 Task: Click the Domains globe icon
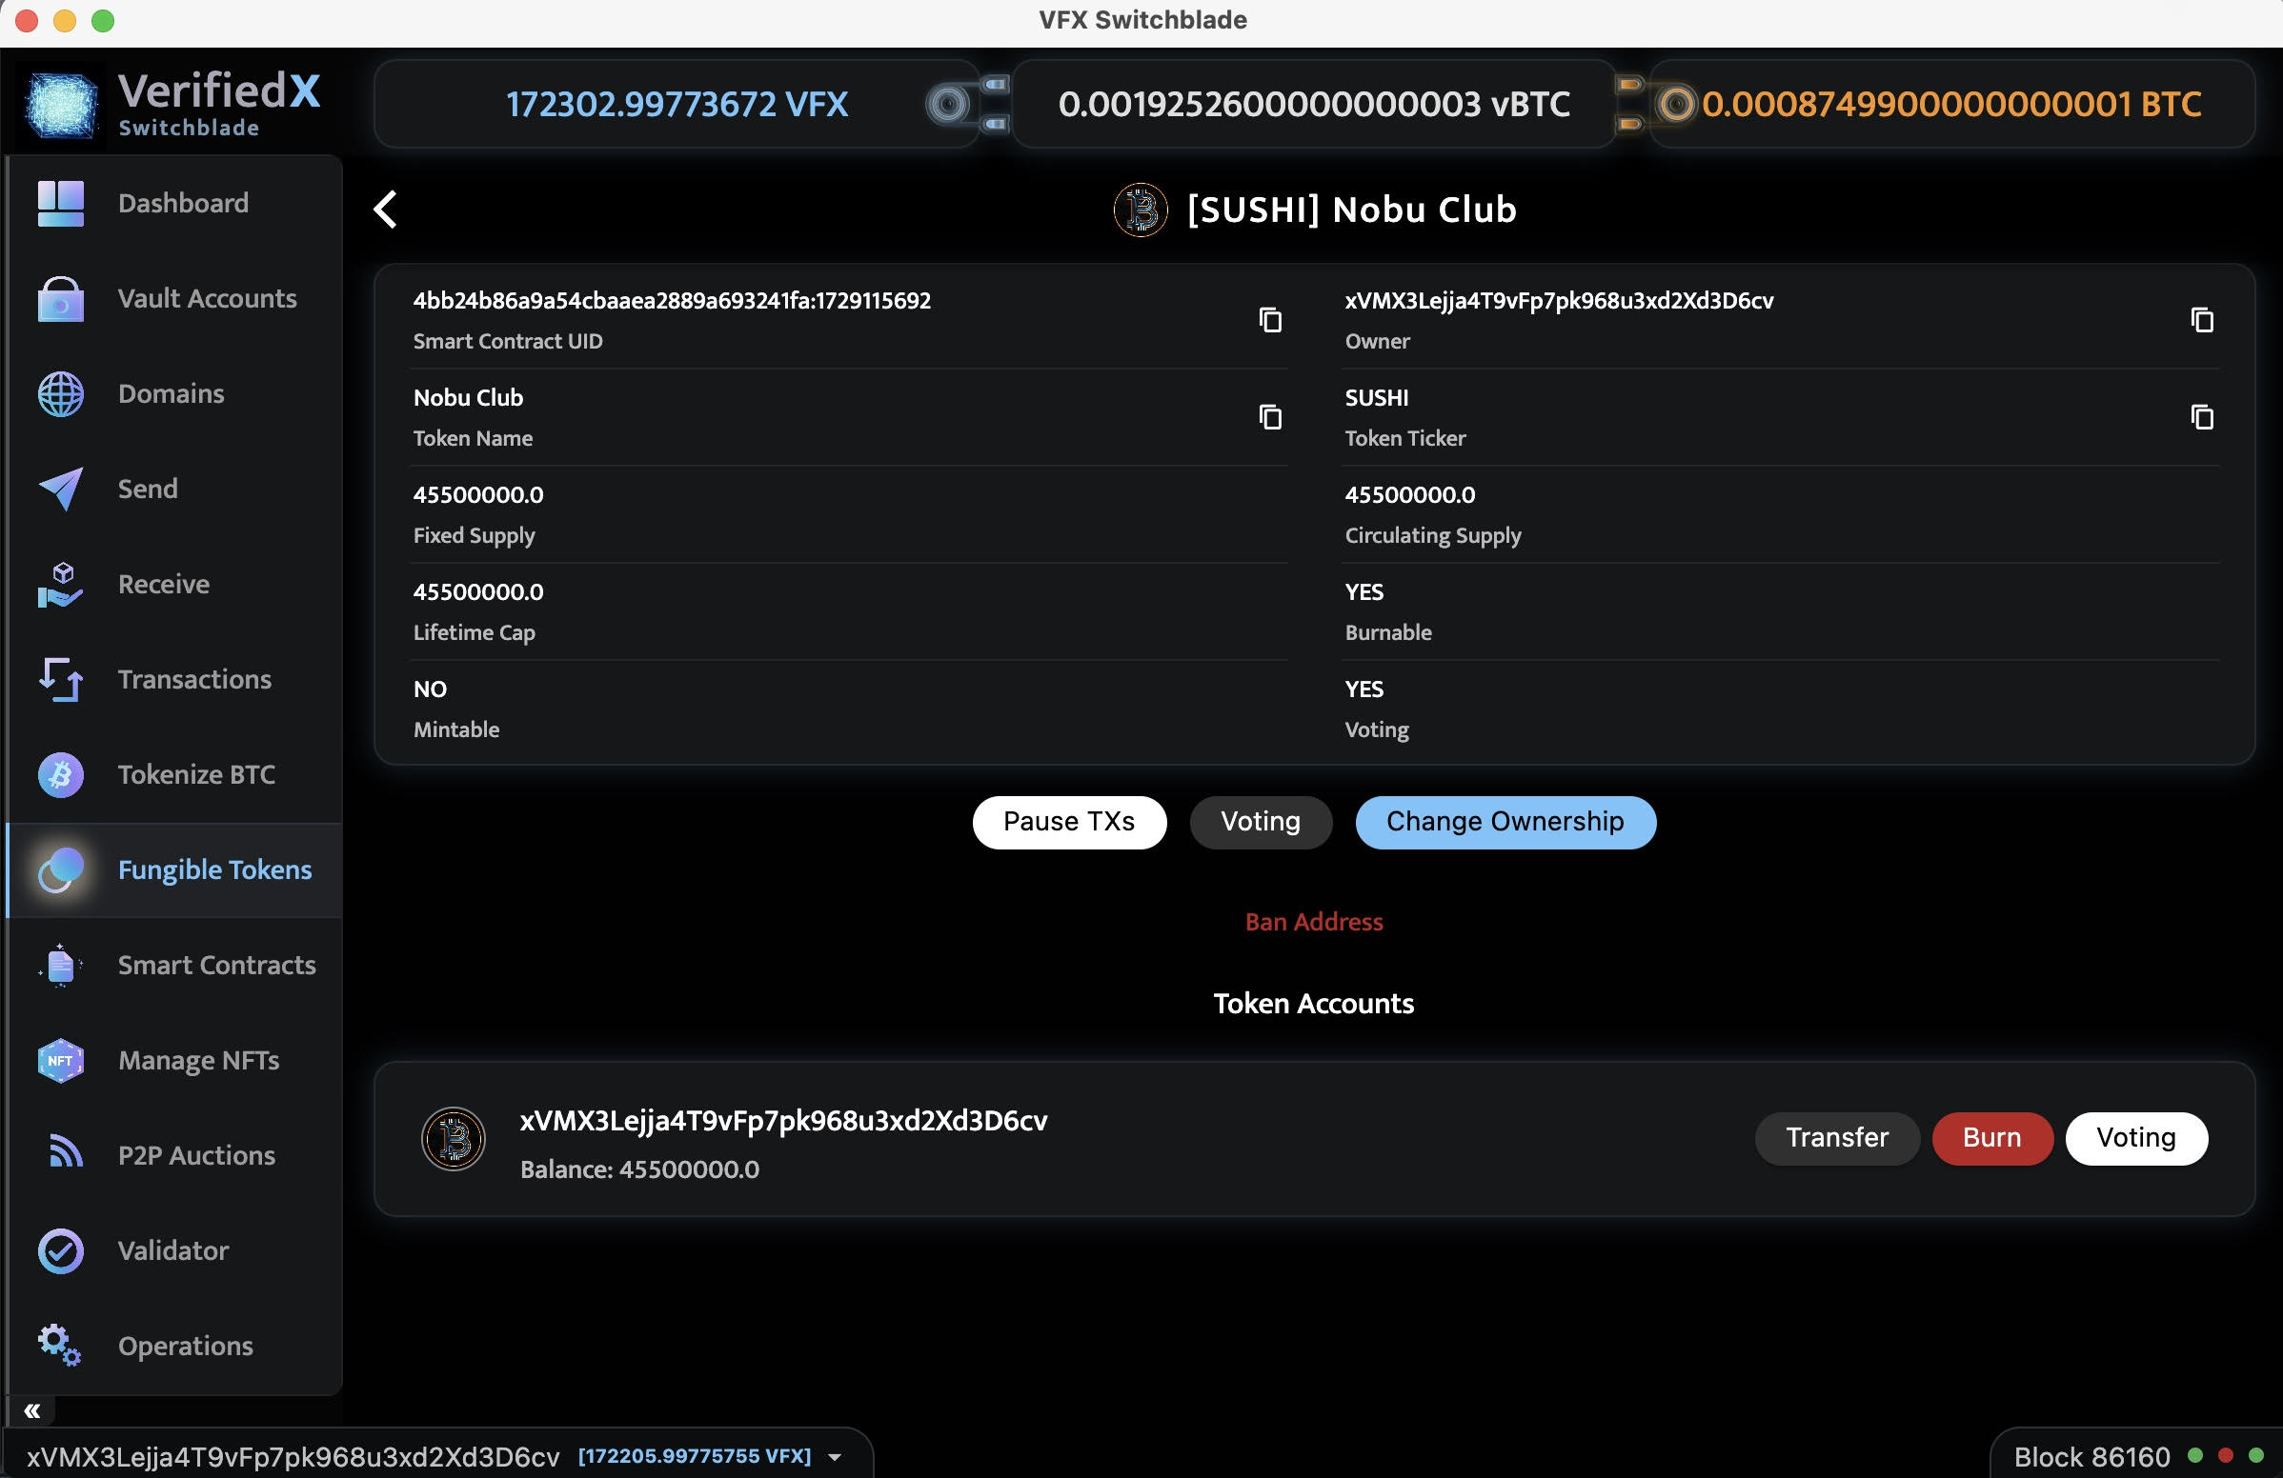click(x=60, y=394)
